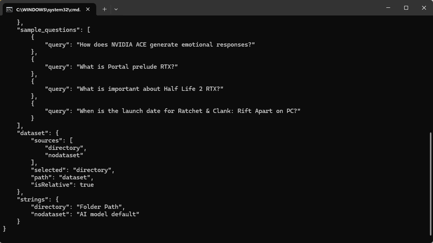Click the "sample_questions" key text
This screenshot has height=243, width=433.
point(48,30)
